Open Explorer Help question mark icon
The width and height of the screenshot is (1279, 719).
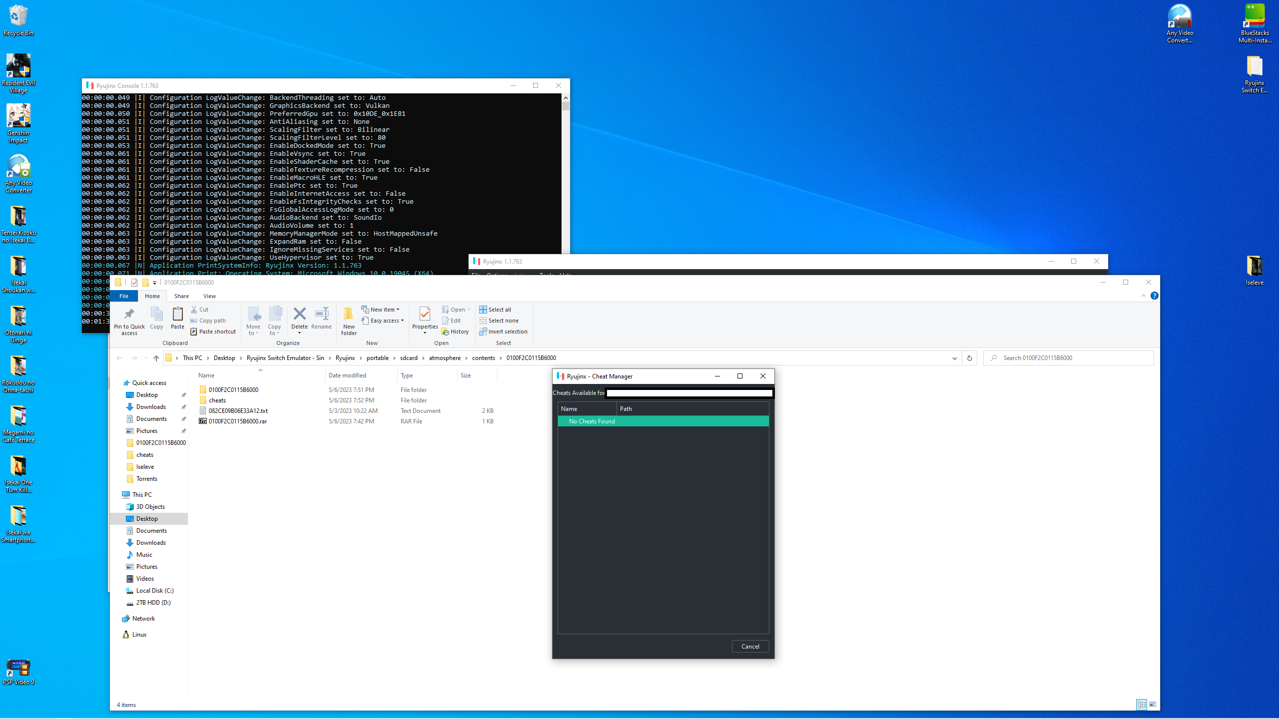1155,296
